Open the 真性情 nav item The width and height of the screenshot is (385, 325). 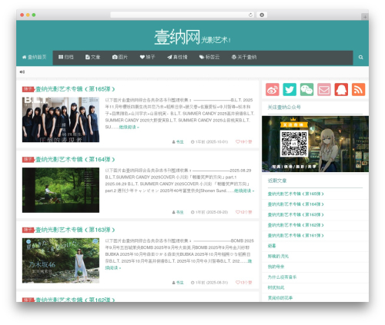[x=177, y=57]
